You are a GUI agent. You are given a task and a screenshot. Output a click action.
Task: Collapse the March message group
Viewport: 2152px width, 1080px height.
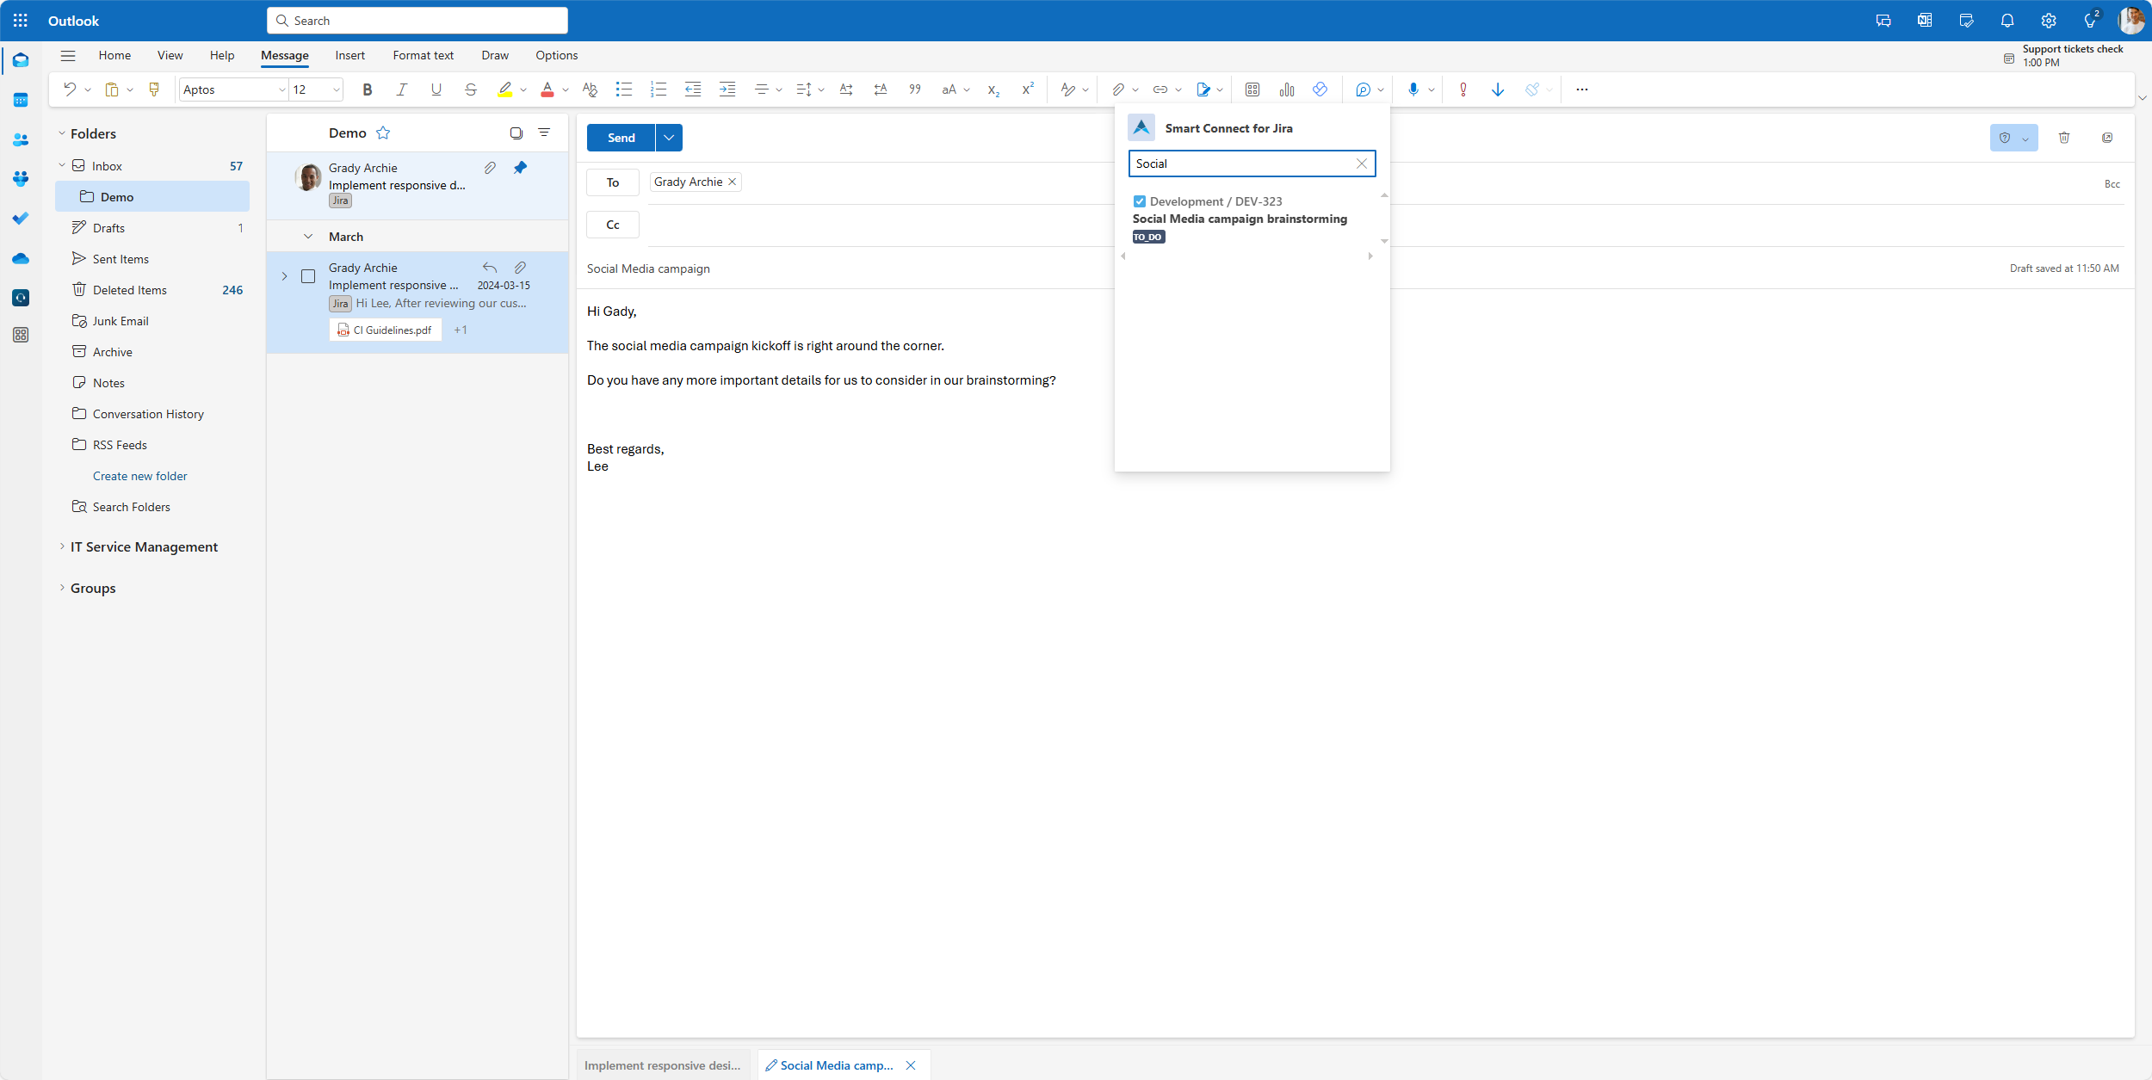click(x=308, y=237)
